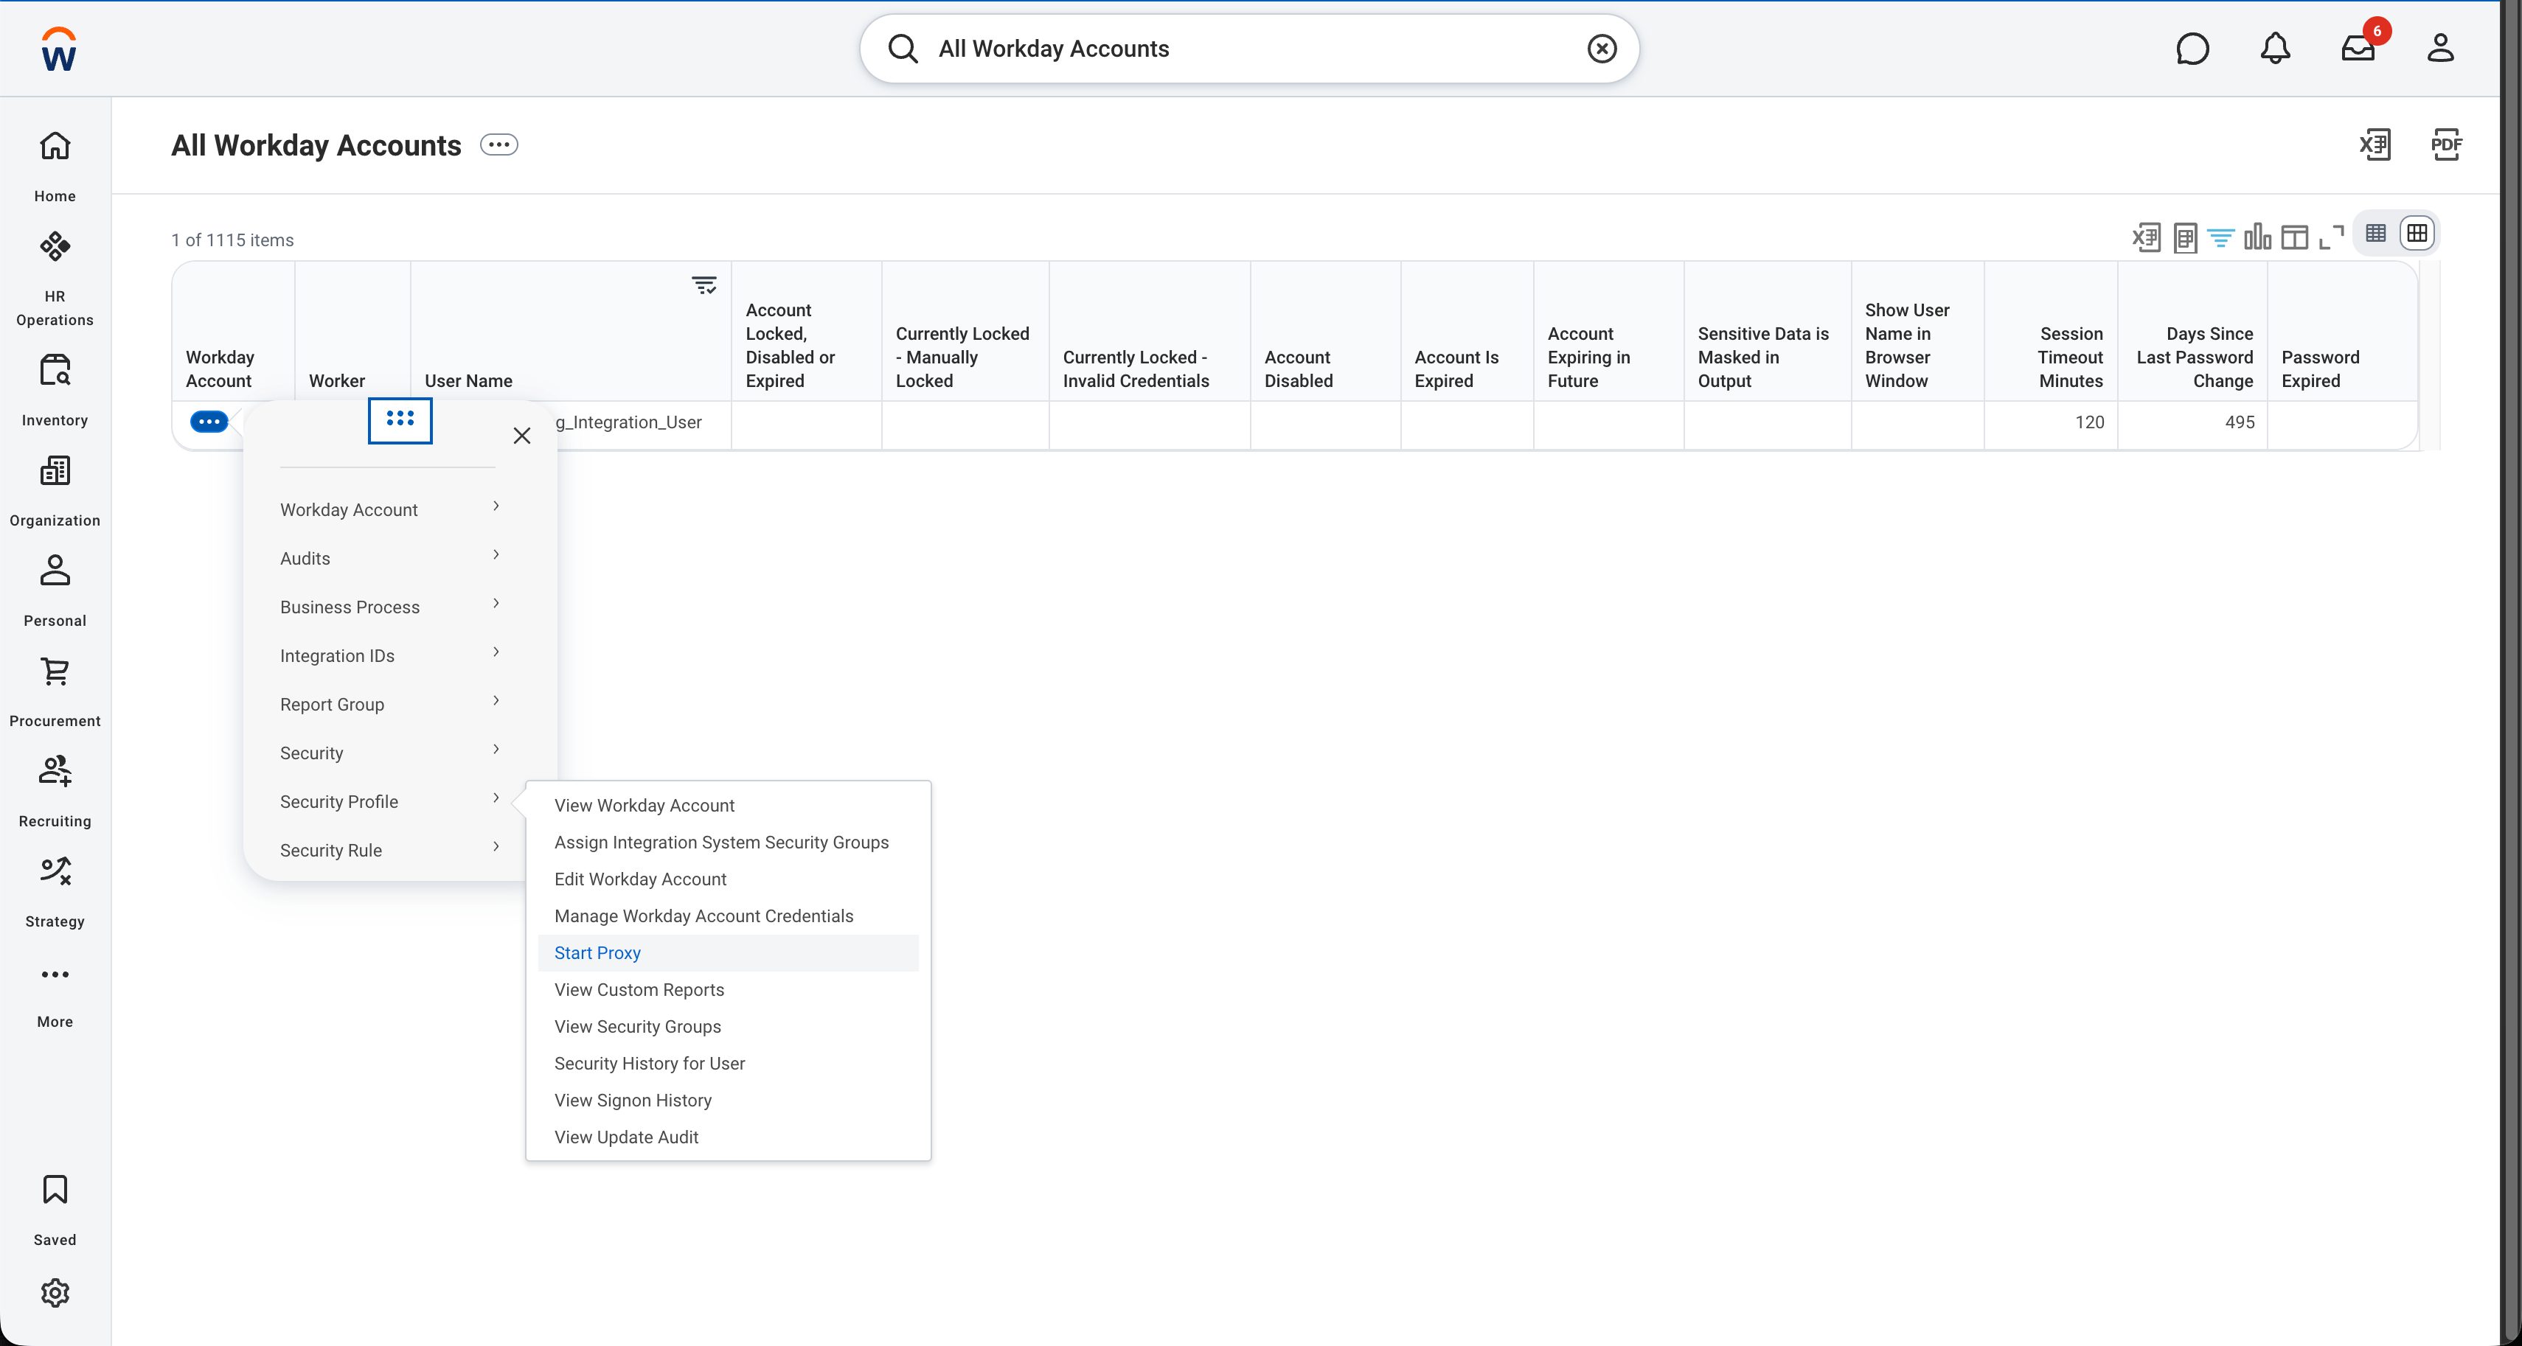Click the search field text

[1054, 49]
